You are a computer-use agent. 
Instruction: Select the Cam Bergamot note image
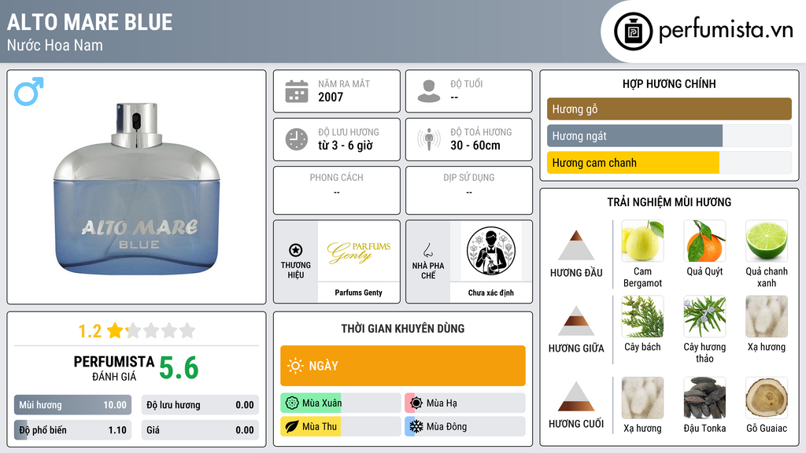[x=642, y=241]
